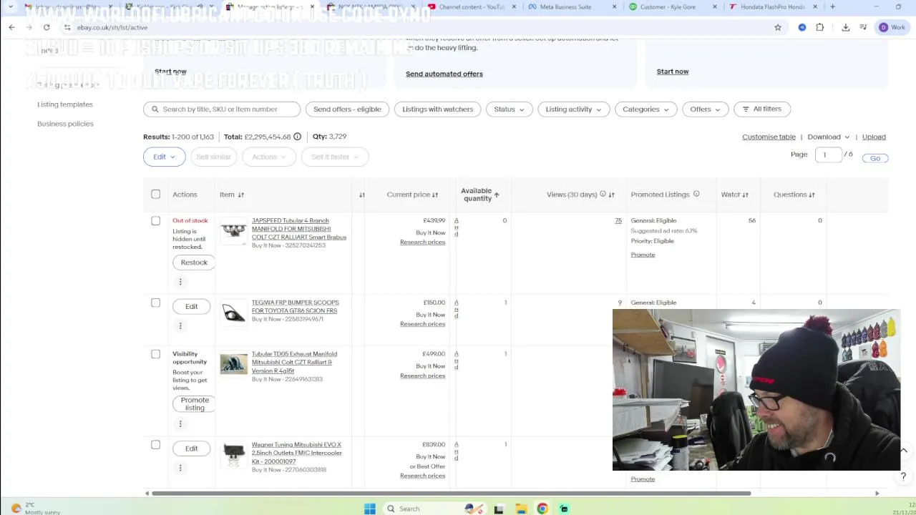
Task: Click listing search input field
Action: coord(222,109)
